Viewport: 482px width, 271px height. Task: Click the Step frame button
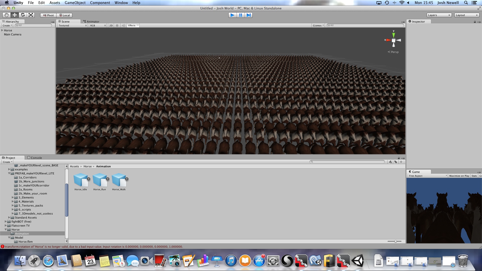pyautogui.click(x=248, y=15)
